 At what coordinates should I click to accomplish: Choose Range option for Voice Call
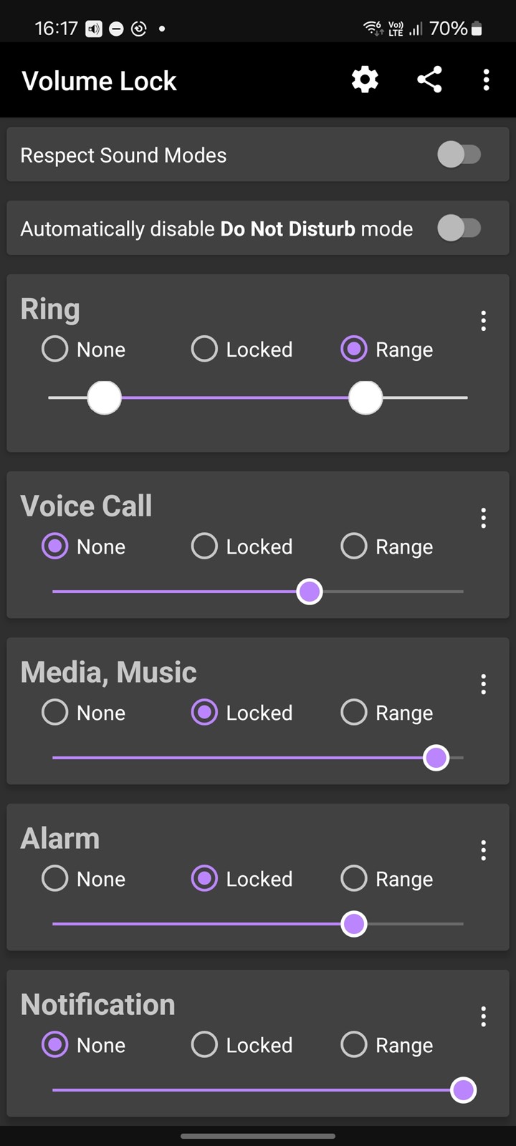[x=354, y=546]
